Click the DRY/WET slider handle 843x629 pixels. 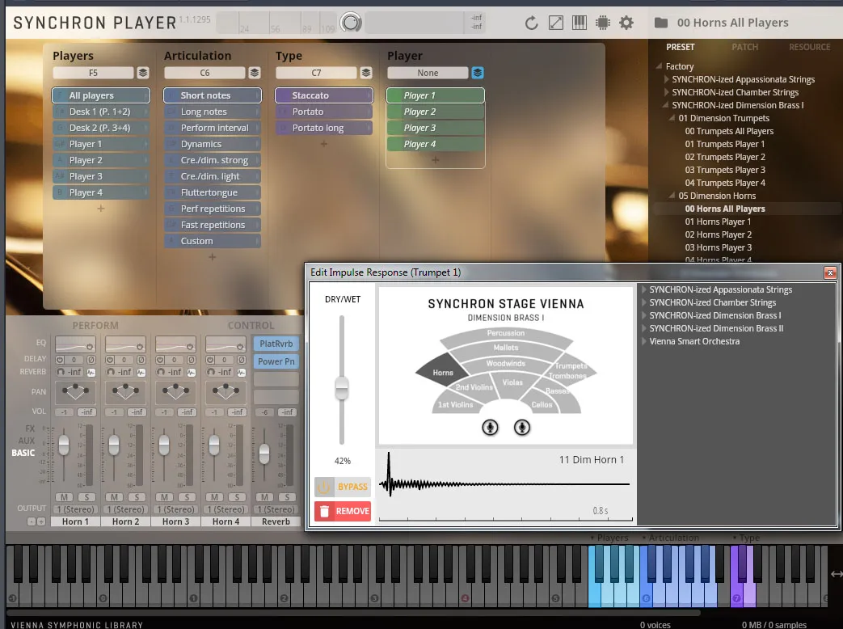[342, 388]
